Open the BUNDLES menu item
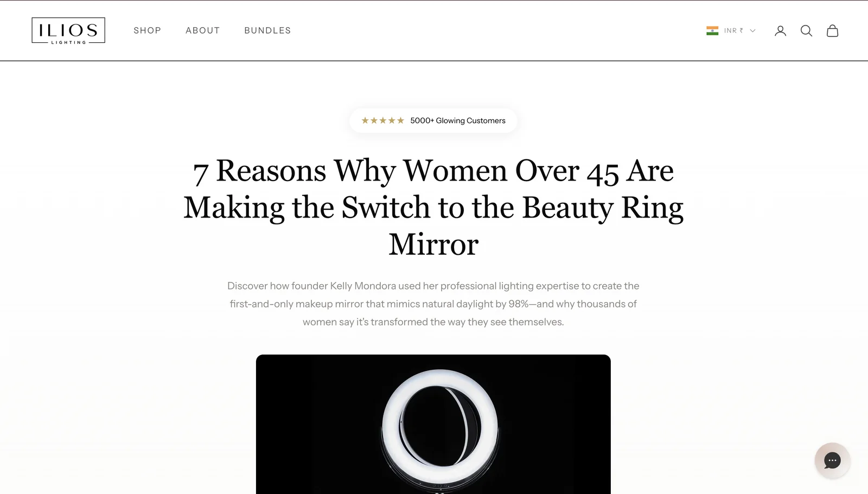868x494 pixels. pyautogui.click(x=267, y=30)
